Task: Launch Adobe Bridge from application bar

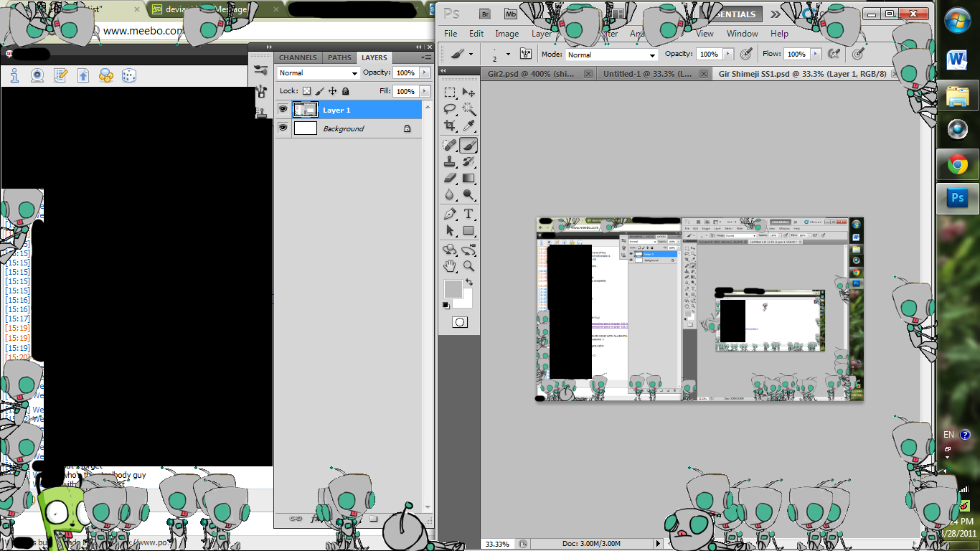Action: 485,14
